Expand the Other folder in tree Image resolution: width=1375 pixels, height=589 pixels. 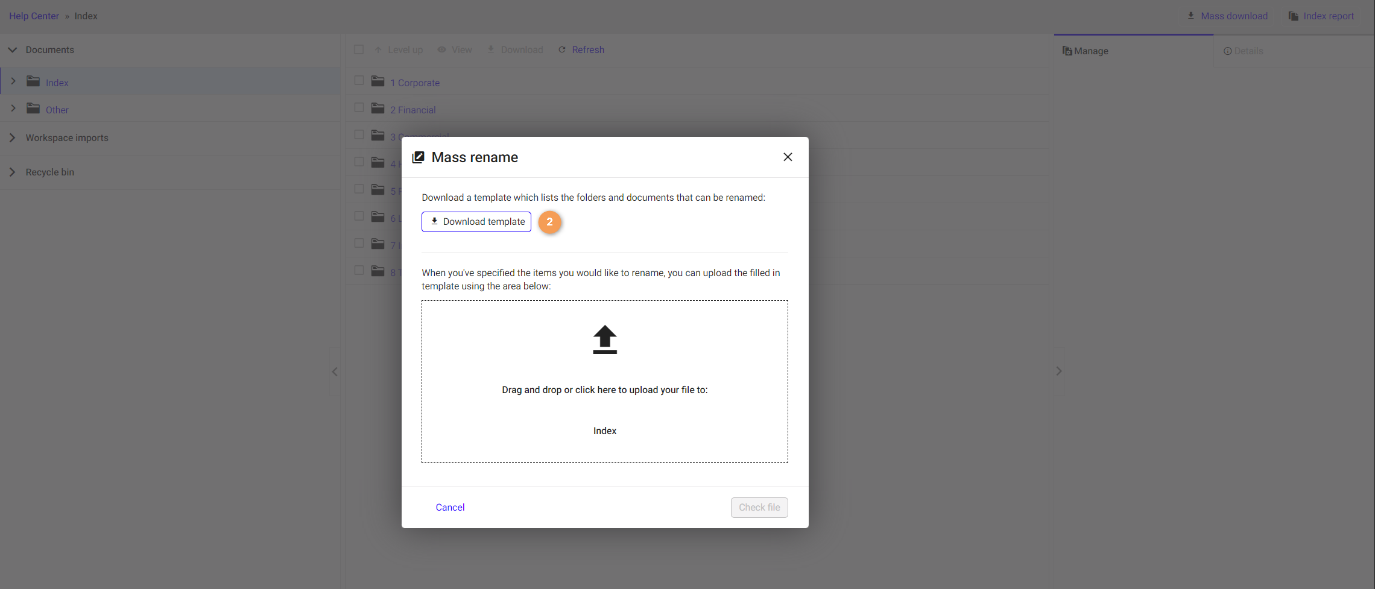(x=13, y=109)
